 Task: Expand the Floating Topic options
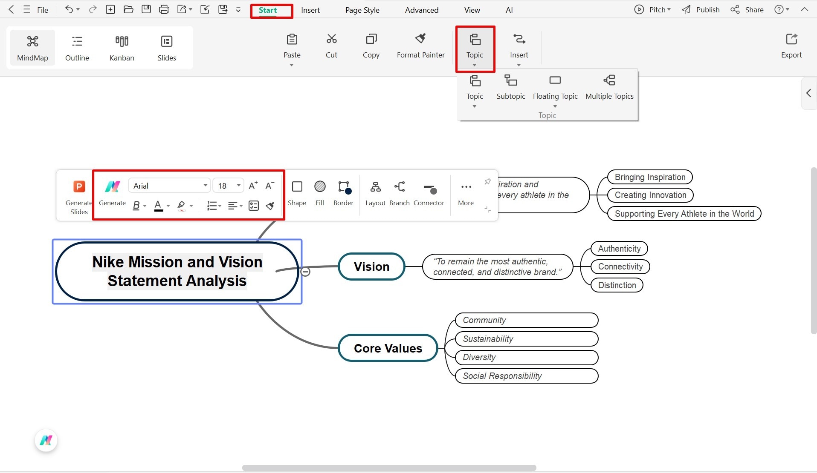coord(555,106)
